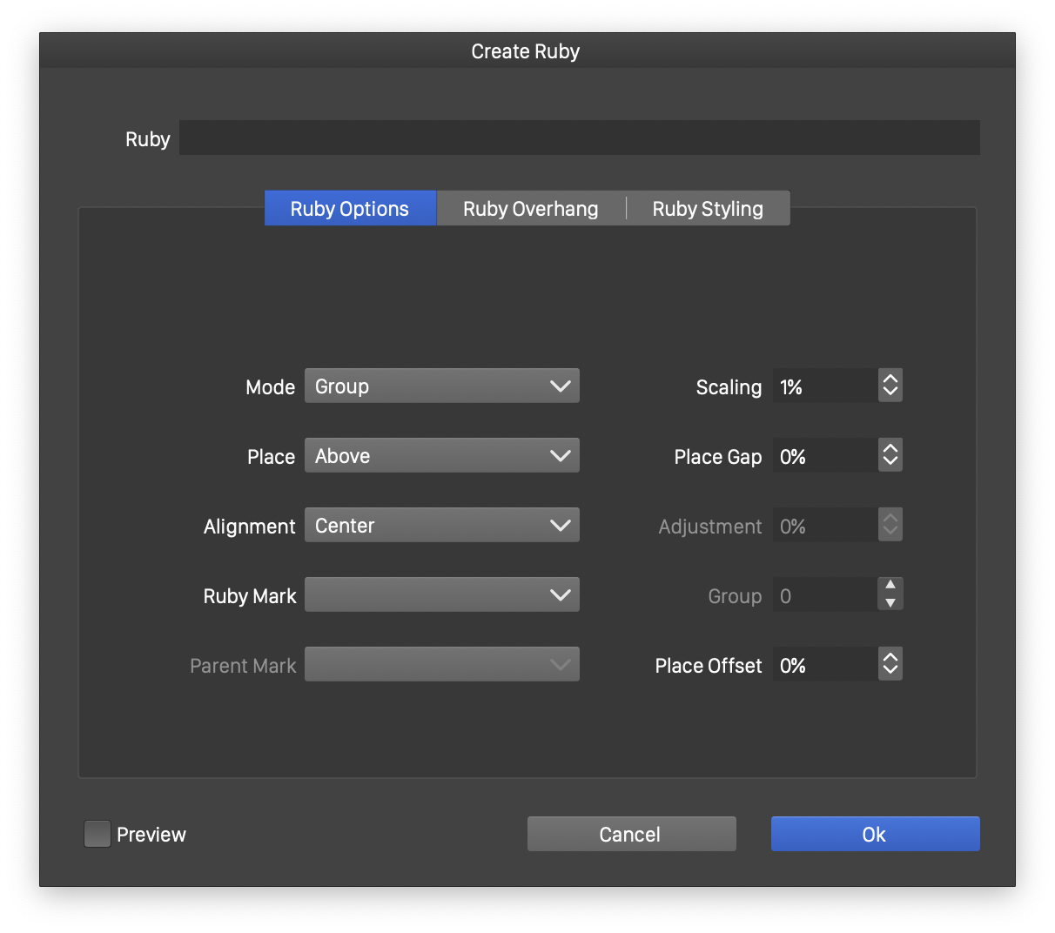Enable the Preview checkbox

click(97, 834)
